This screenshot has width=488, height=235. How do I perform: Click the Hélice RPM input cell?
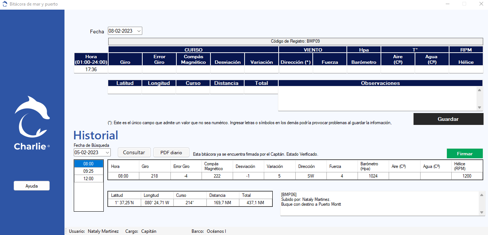click(466, 69)
